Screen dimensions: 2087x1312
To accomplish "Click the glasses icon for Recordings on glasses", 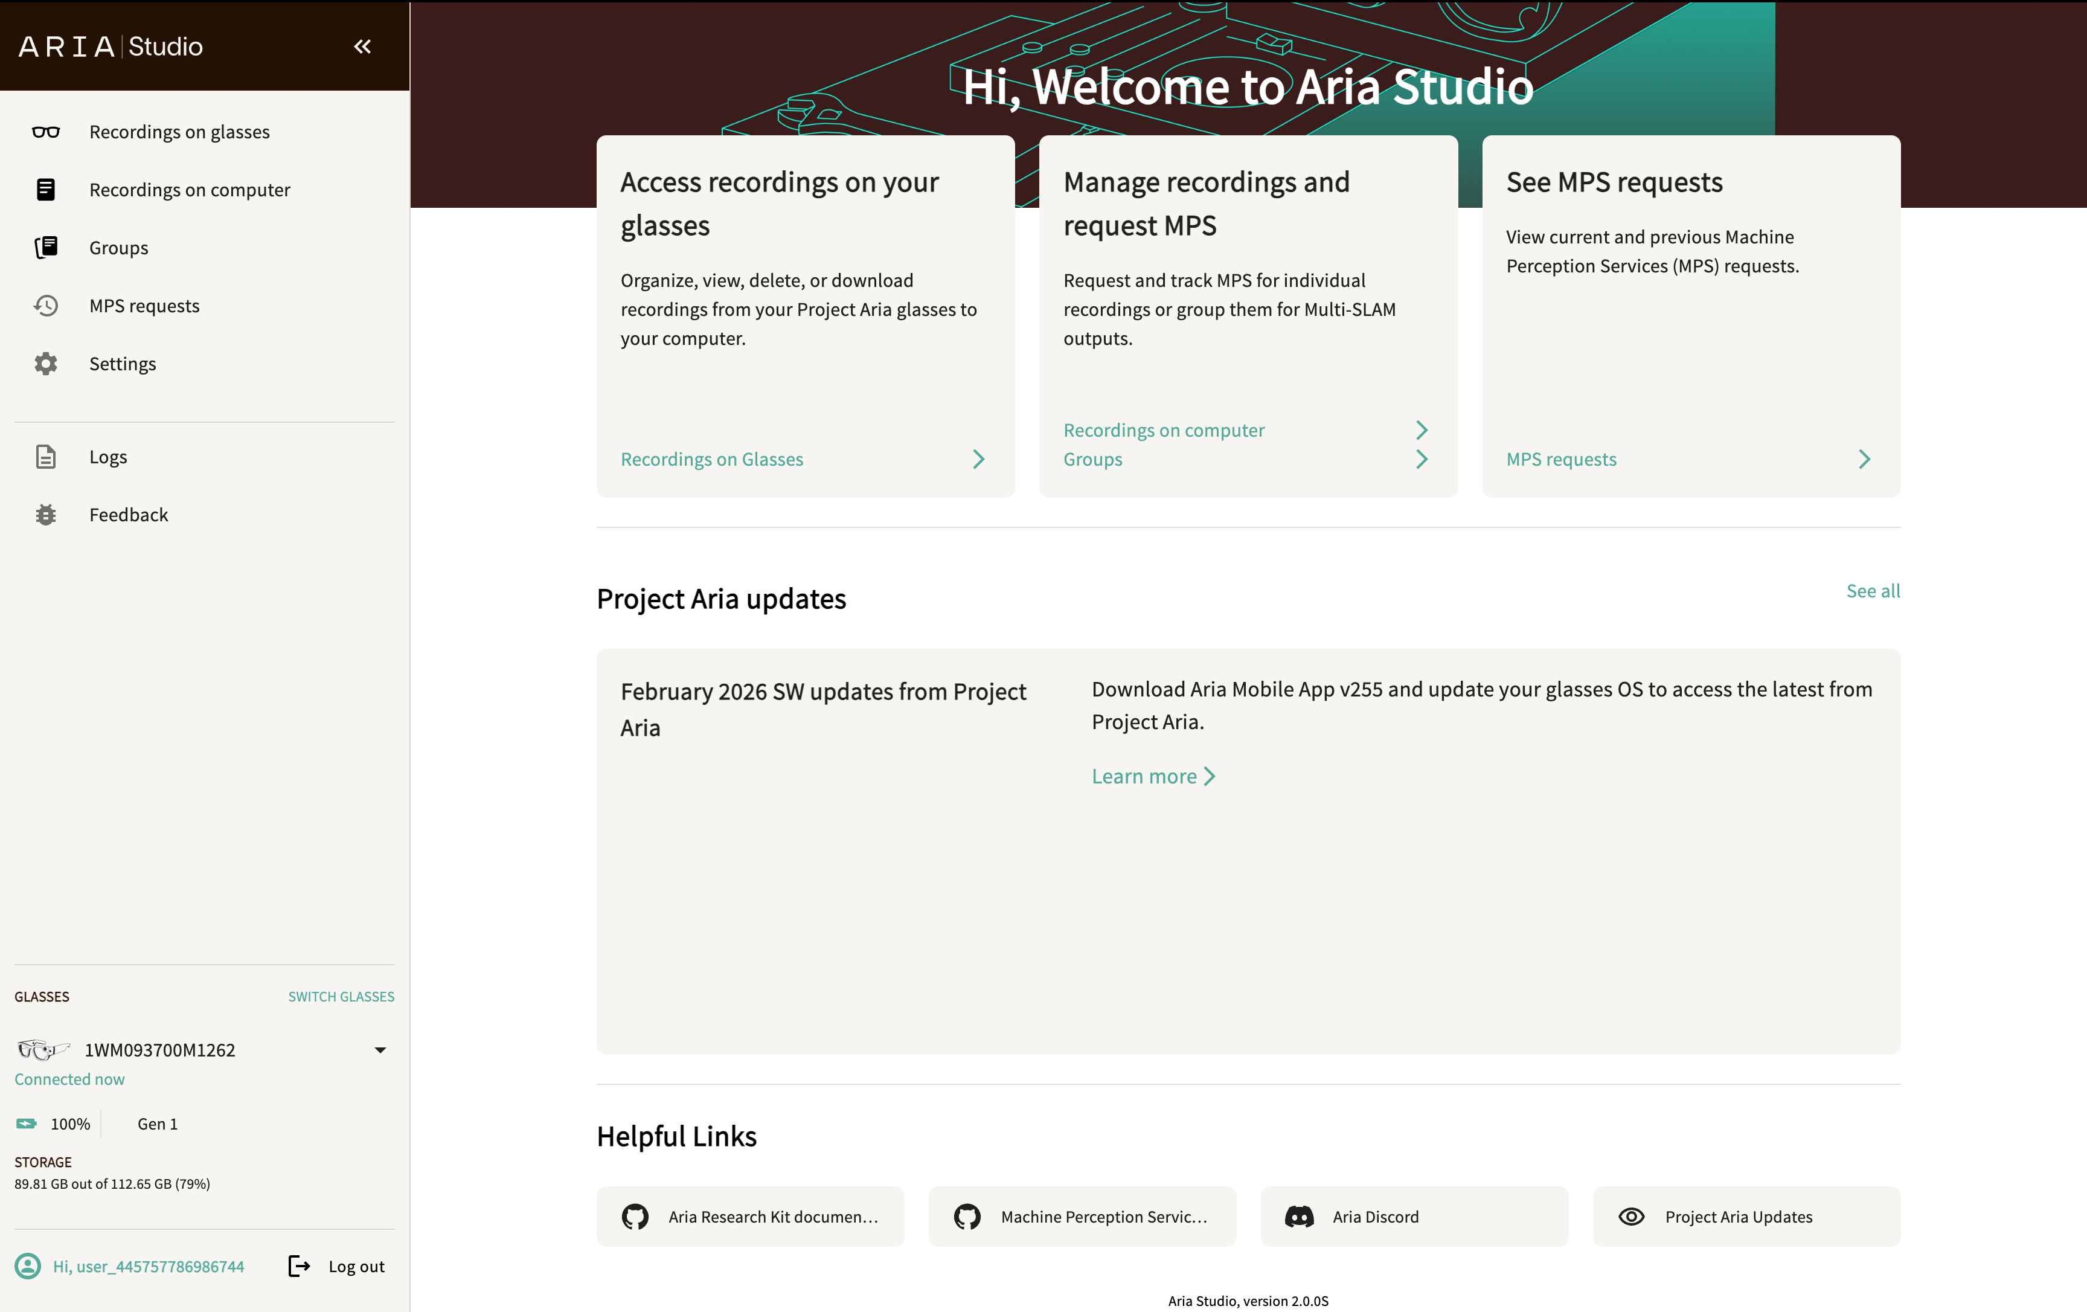I will tap(46, 132).
